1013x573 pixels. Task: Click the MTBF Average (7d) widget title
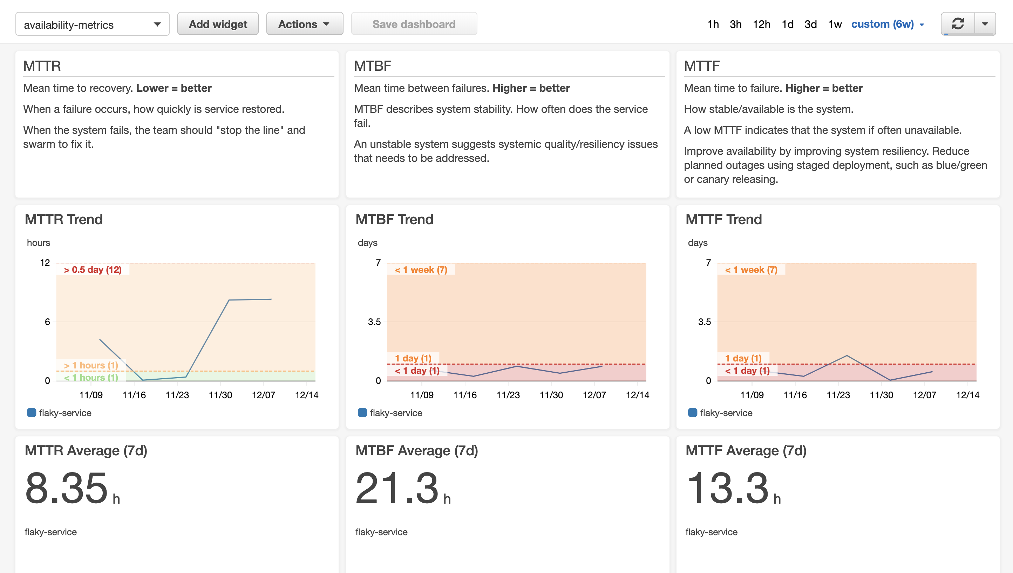click(416, 450)
